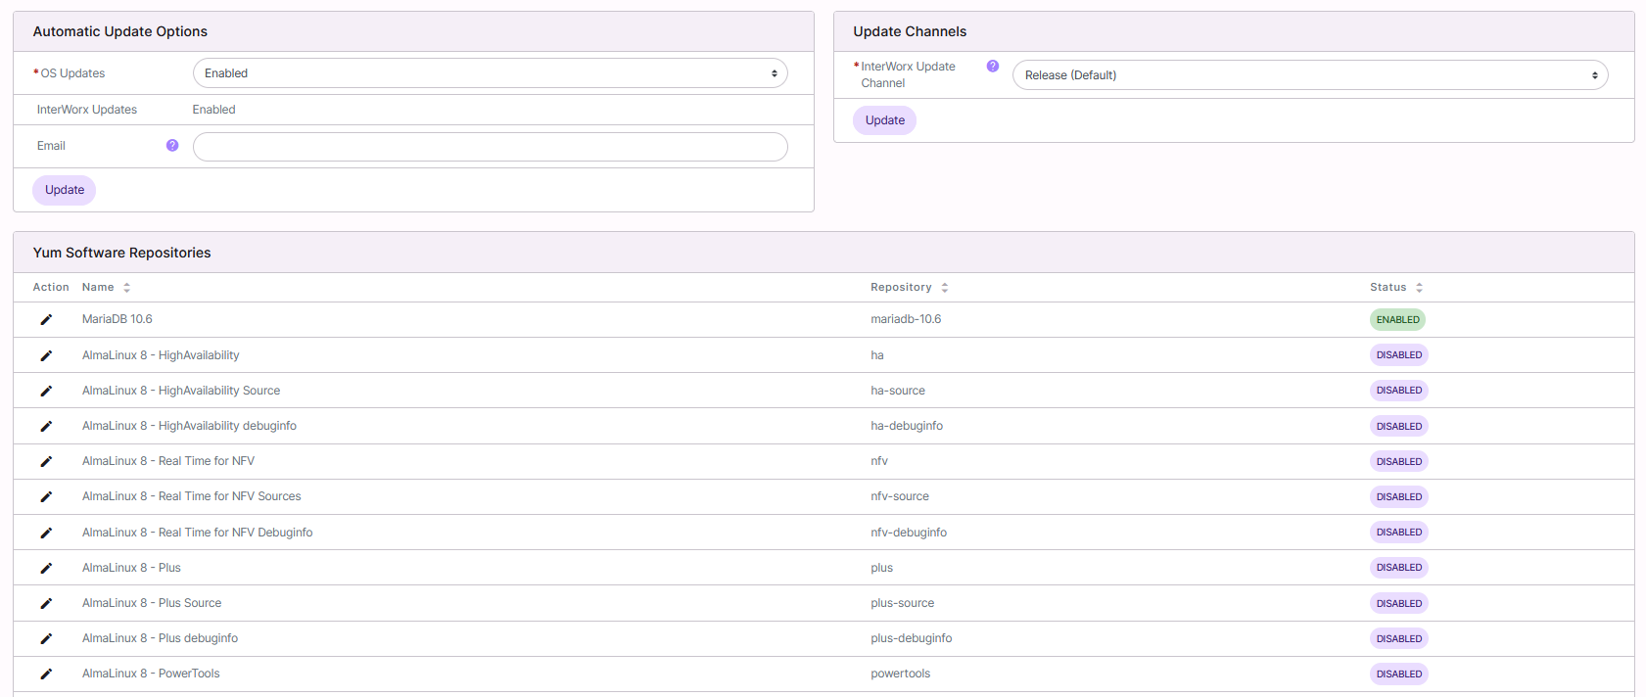Click the ENABLED status badge for MariaDB

1397,320
